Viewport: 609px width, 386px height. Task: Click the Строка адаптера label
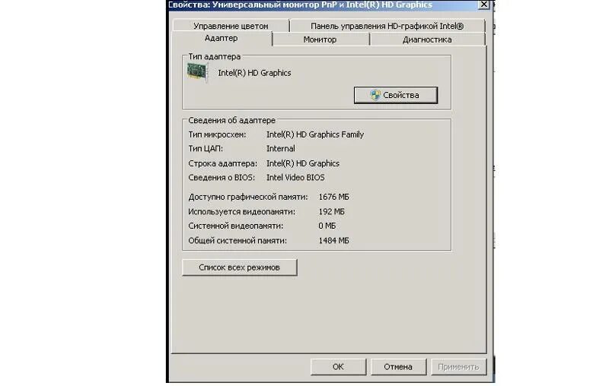pyautogui.click(x=222, y=163)
